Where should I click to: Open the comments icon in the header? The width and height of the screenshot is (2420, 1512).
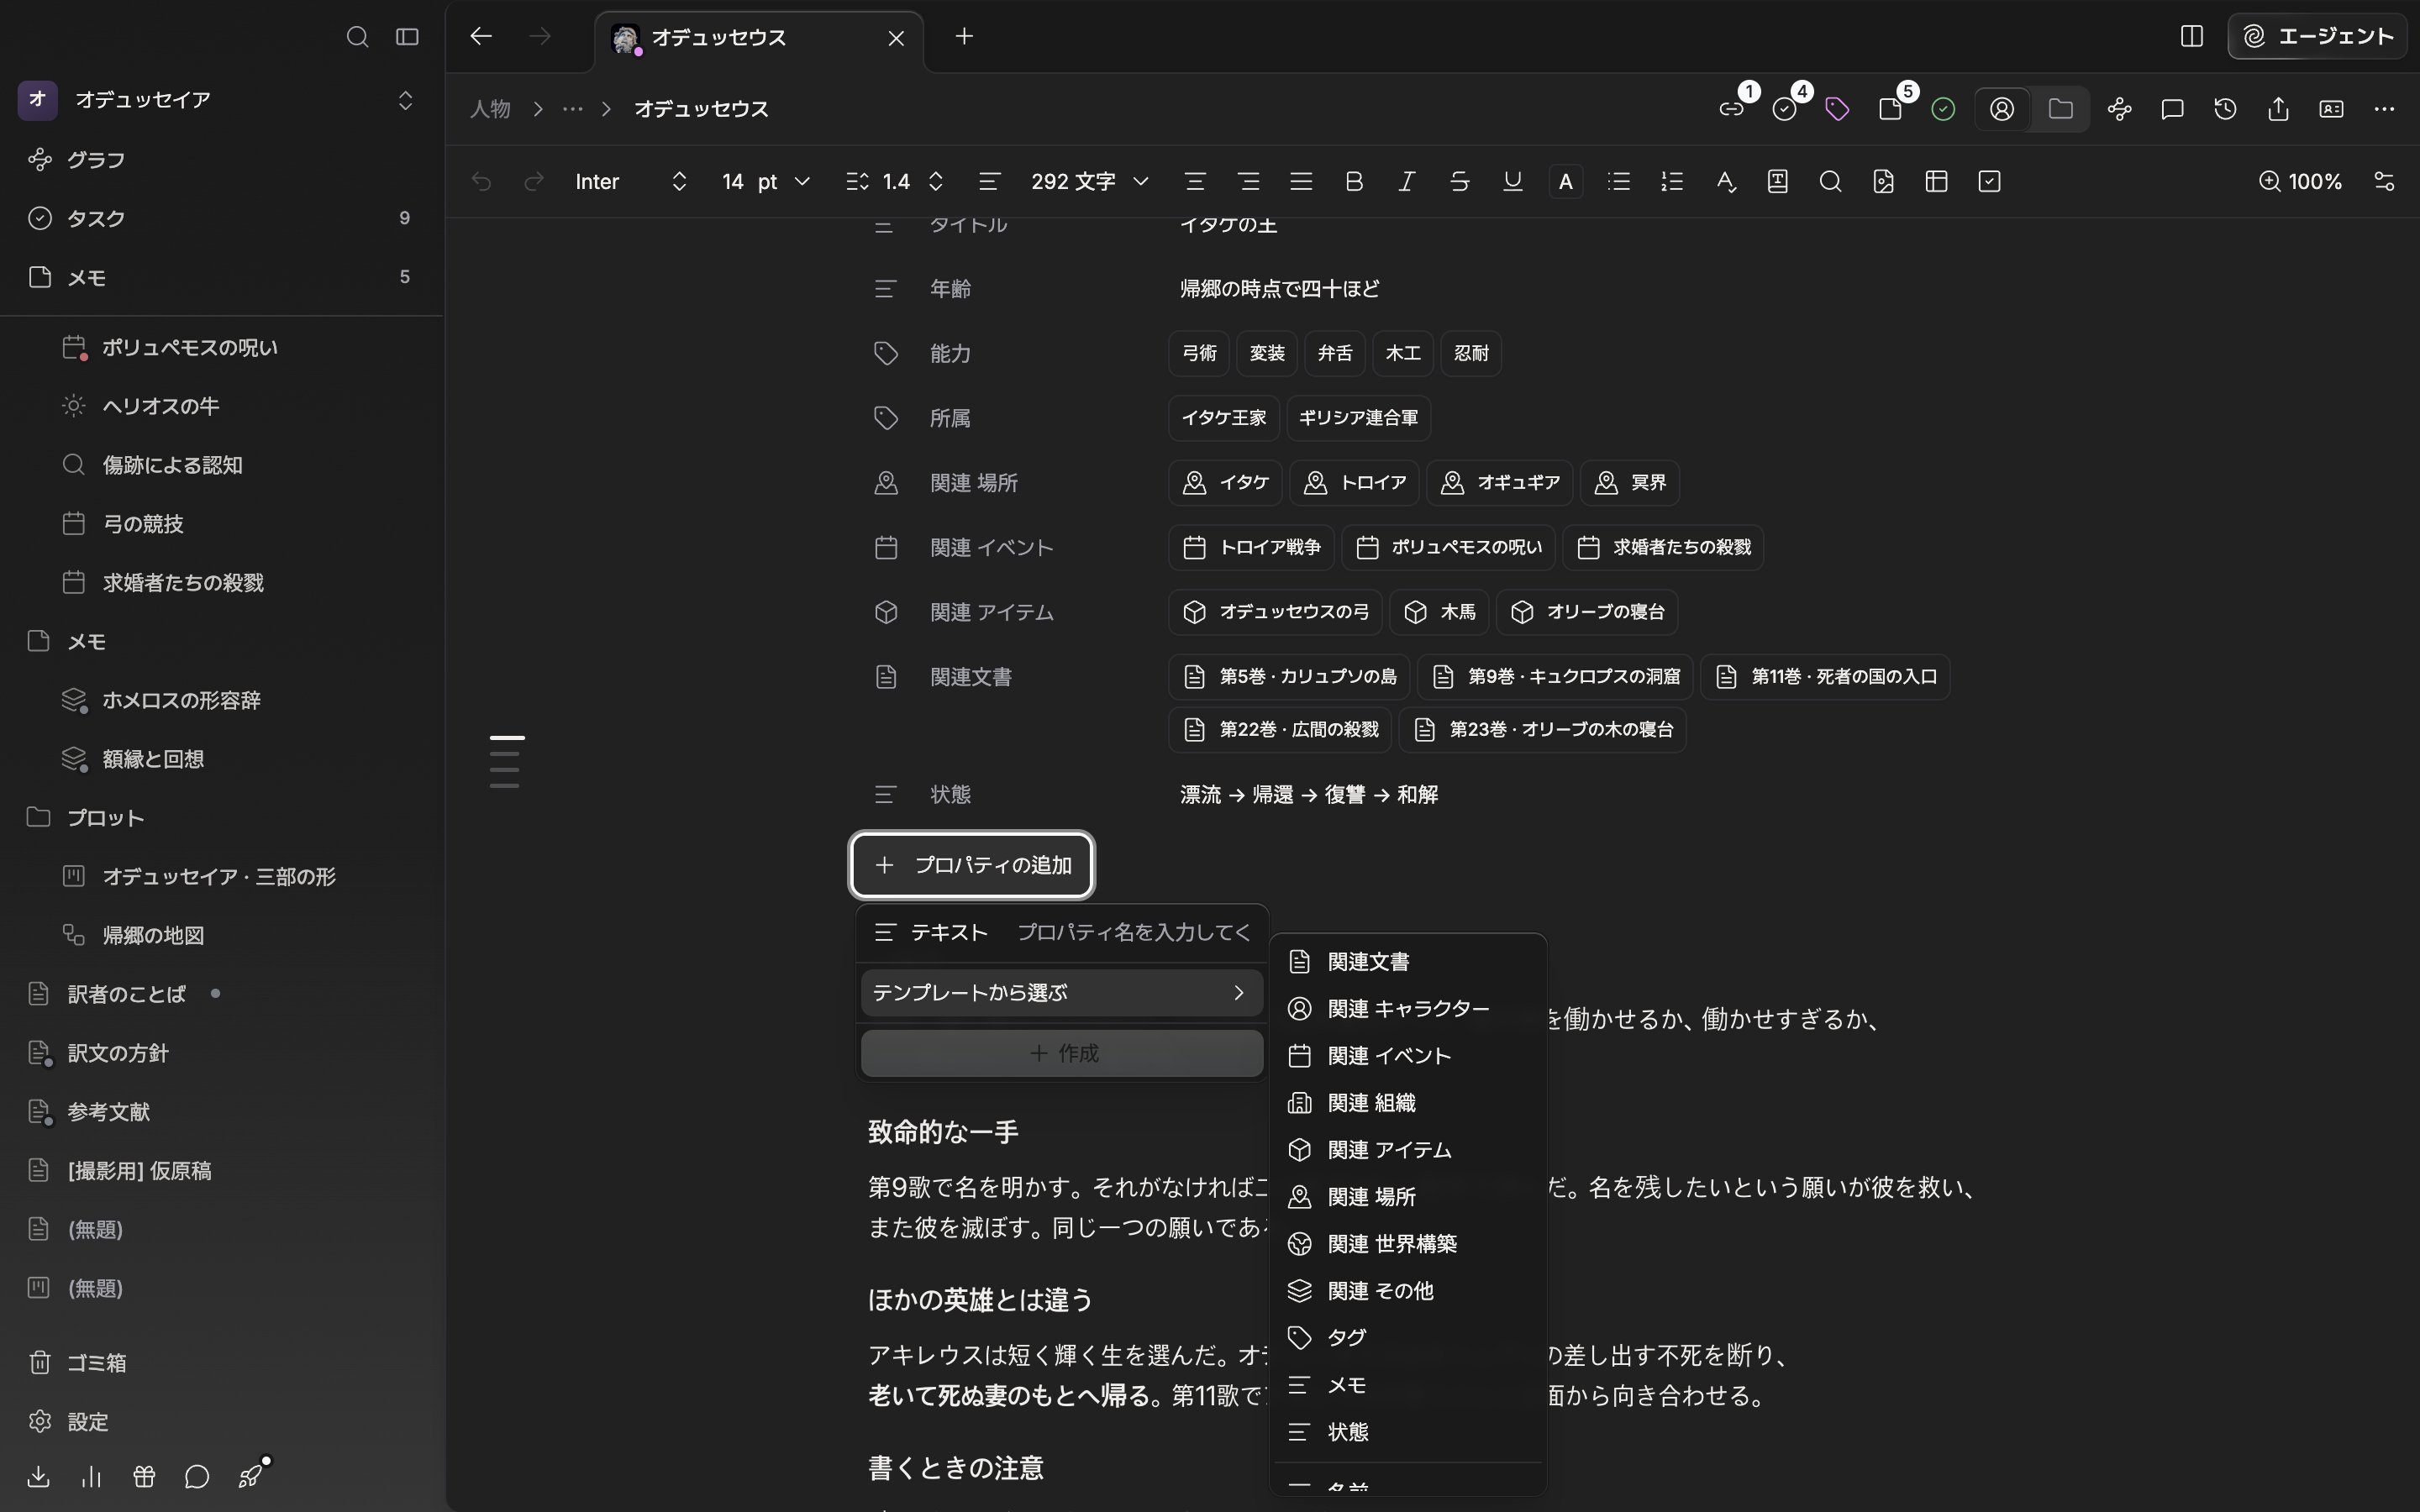2172,109
